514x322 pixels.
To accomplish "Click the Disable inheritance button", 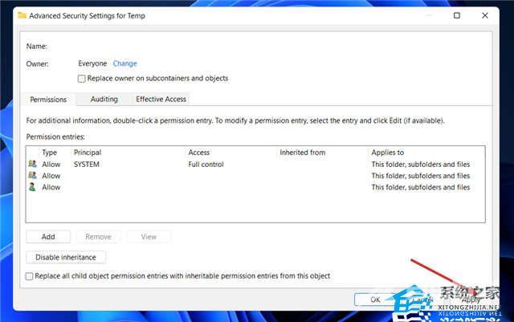I will pyautogui.click(x=66, y=257).
